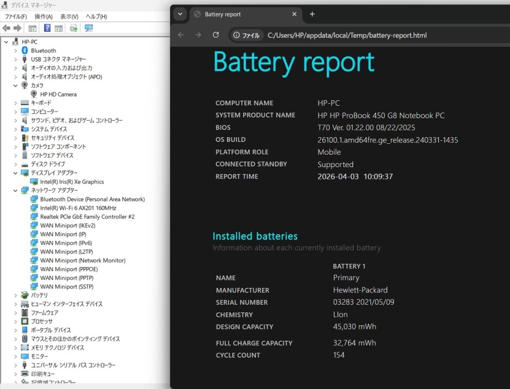The image size is (510, 389).
Task: Click the Show/Hide console tree toolbar icon
Action: pyautogui.click(x=32, y=28)
